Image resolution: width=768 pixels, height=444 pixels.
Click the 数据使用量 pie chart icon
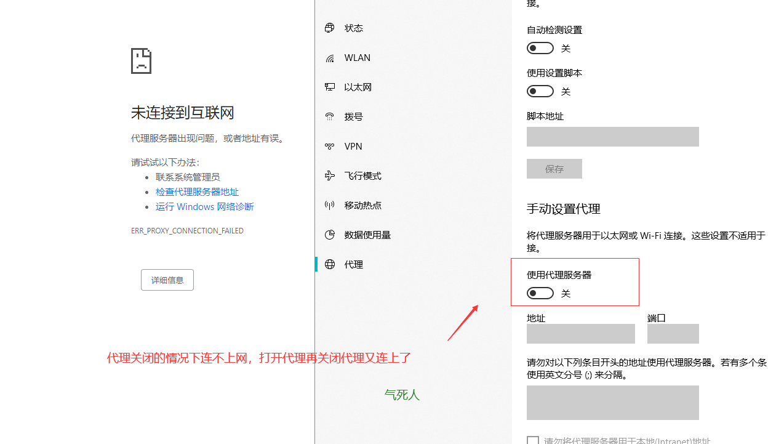330,235
